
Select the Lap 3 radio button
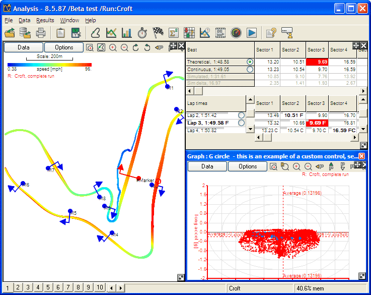coord(241,123)
